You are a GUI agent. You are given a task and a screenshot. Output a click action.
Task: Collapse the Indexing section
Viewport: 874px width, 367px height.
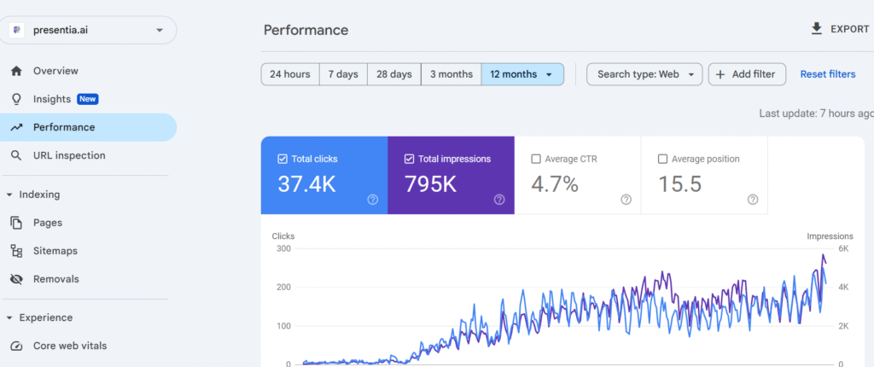[9, 195]
